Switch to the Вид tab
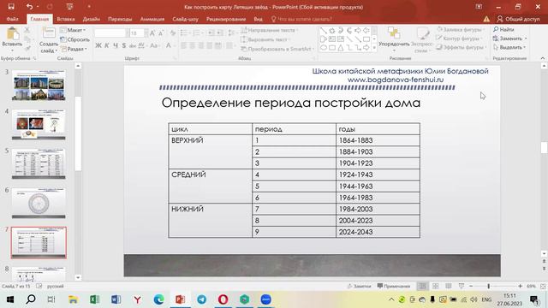 pyautogui.click(x=259, y=19)
